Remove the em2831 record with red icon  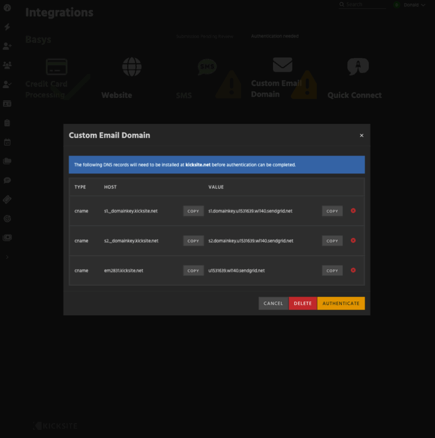pyautogui.click(x=353, y=270)
